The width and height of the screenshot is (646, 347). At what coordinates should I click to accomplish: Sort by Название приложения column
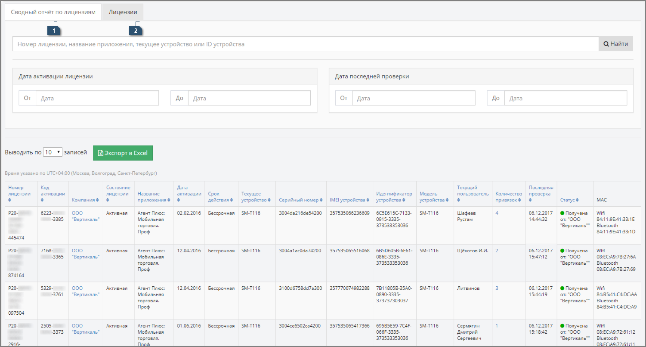[x=154, y=197]
